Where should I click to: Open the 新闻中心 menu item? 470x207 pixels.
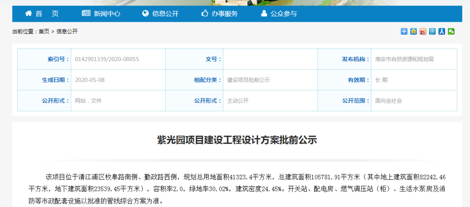pyautogui.click(x=107, y=14)
